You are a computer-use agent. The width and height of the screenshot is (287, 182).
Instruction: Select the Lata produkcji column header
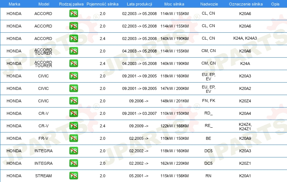[x=139, y=4]
